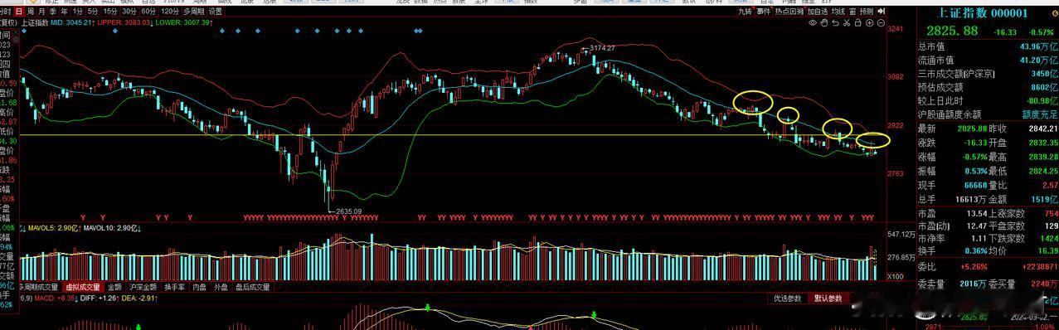Click the 优选参数 optimized parameters button
The image size is (1059, 330).
coord(787,298)
